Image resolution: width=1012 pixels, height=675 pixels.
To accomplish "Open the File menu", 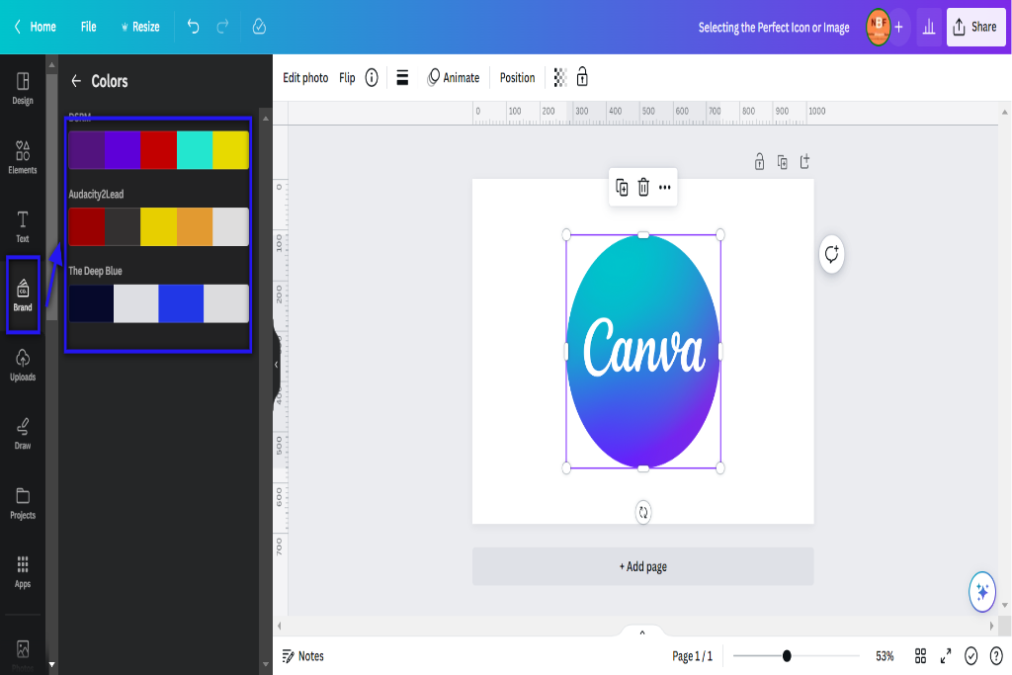I will [x=88, y=27].
